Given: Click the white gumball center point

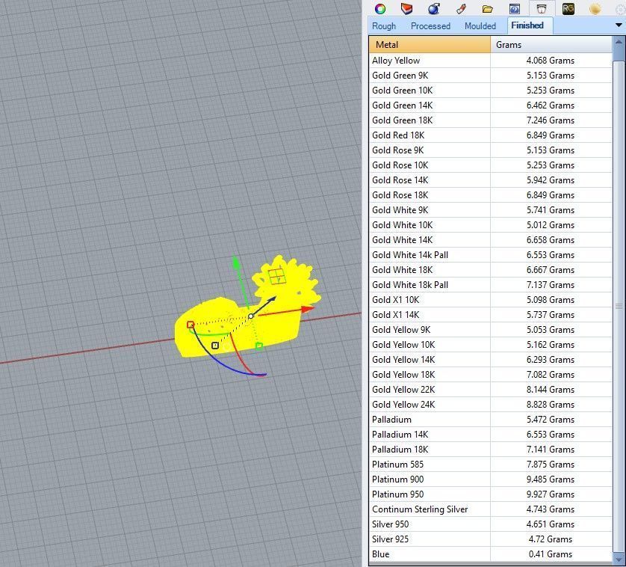Looking at the screenshot, I should pyautogui.click(x=250, y=316).
